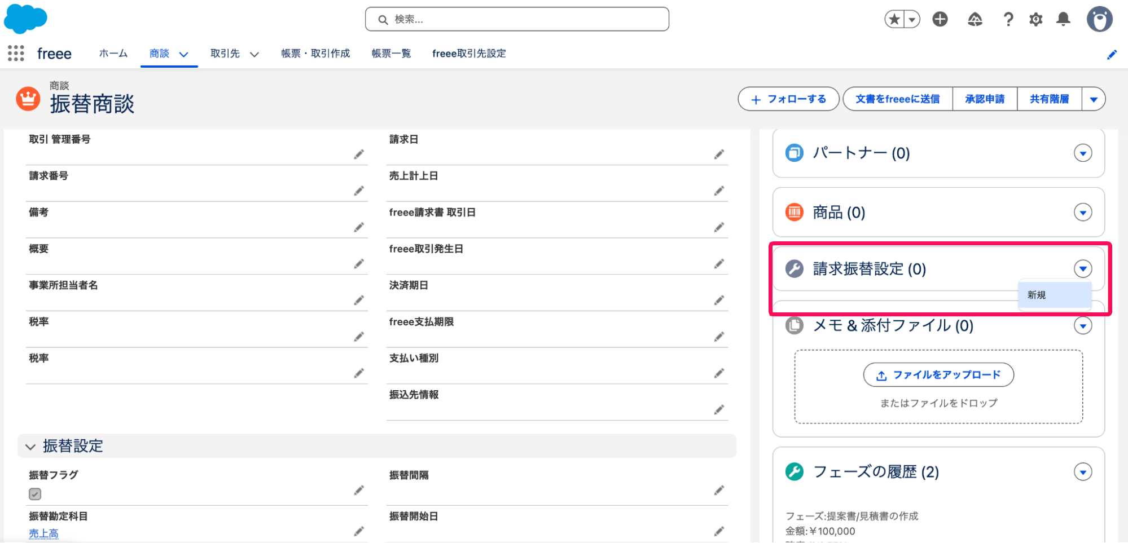Screen dimensions: 1128x543
Task: Open the App Launcher grid icon
Action: (16, 54)
